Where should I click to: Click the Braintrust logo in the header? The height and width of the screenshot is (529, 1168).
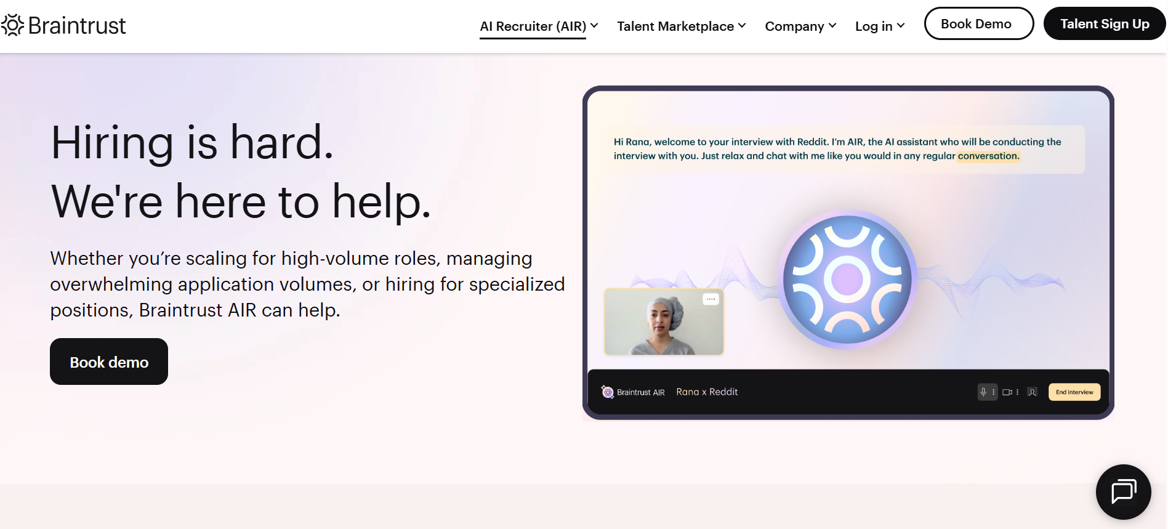pyautogui.click(x=63, y=25)
